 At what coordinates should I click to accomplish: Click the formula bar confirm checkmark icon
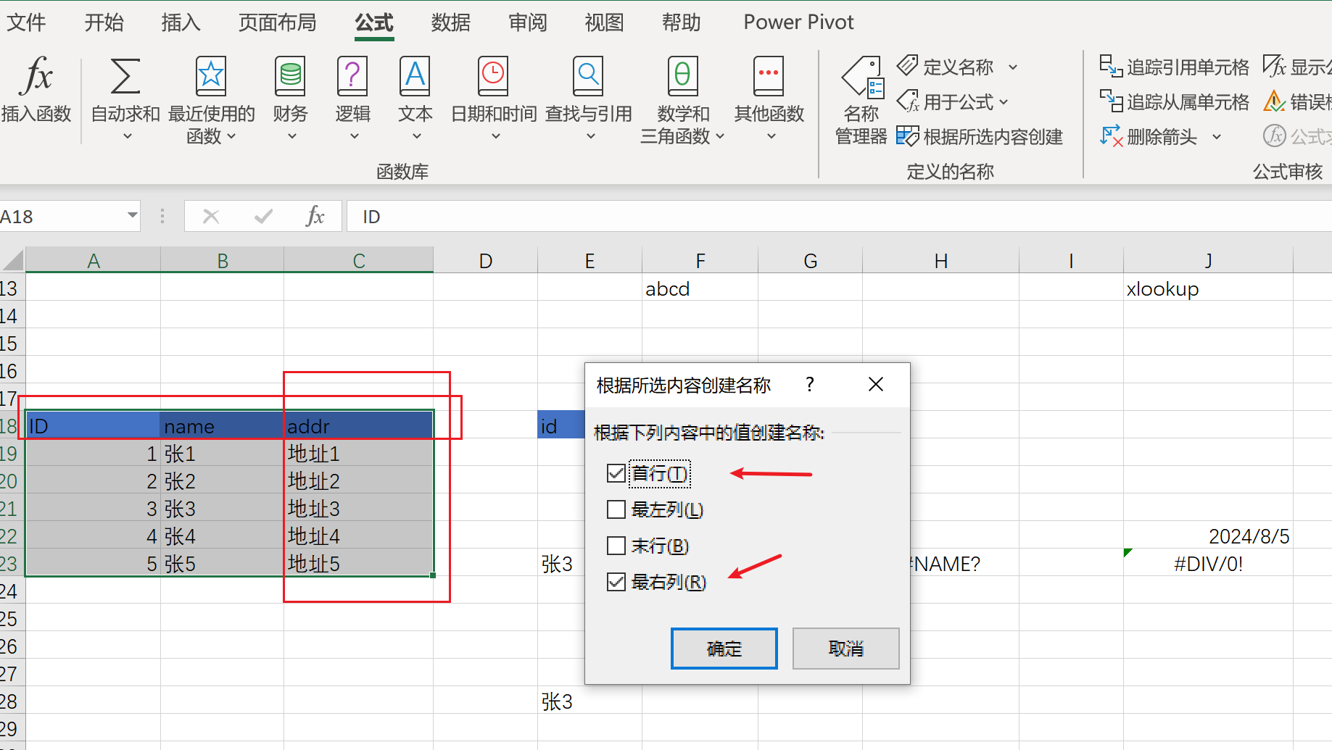[x=263, y=216]
